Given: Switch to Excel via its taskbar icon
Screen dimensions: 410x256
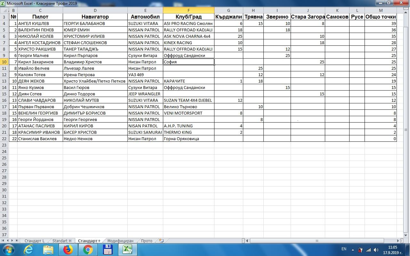Looking at the screenshot, I should coord(127,250).
